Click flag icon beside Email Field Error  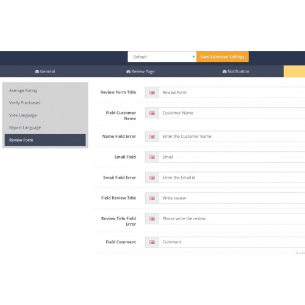point(152,178)
